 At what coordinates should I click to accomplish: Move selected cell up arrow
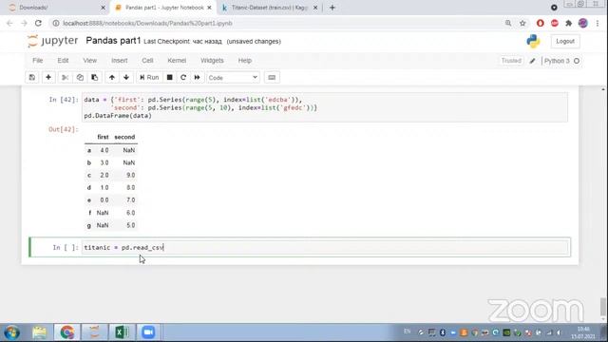click(x=112, y=77)
